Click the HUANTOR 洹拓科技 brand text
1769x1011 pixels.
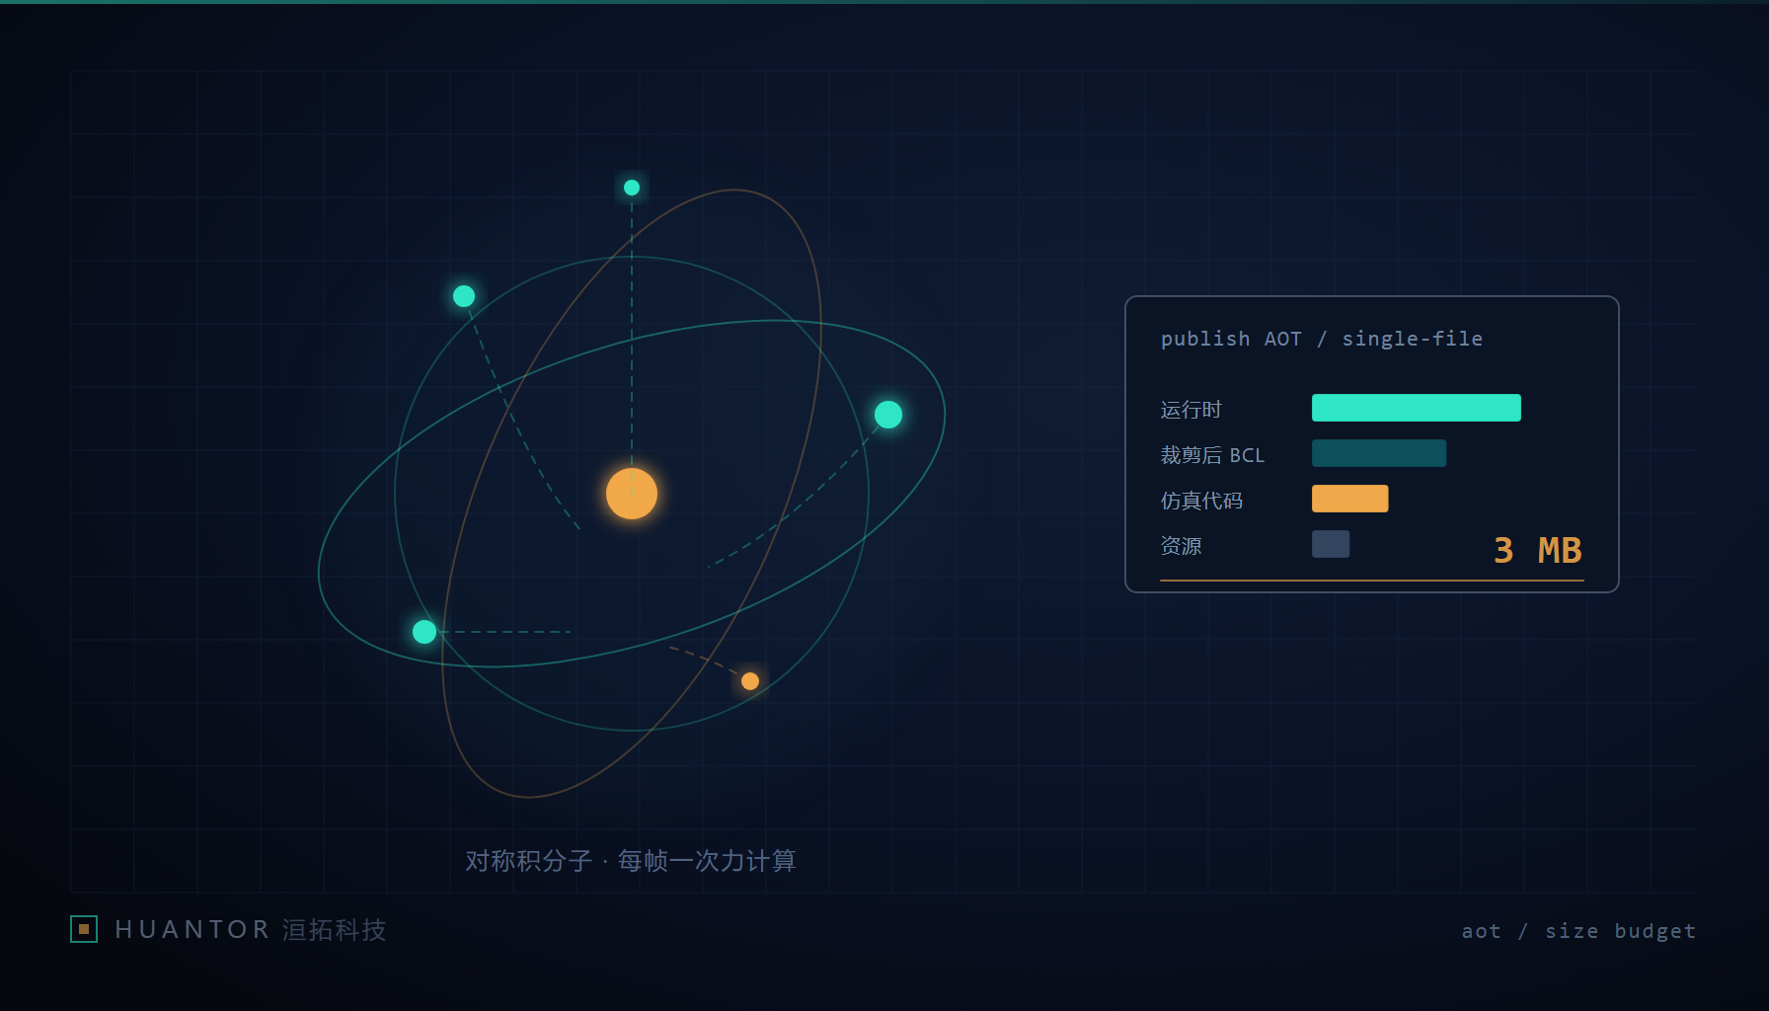tap(251, 930)
